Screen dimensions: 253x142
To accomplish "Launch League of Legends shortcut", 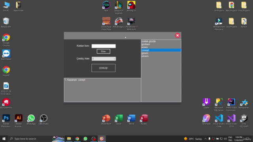I will tap(119, 8).
